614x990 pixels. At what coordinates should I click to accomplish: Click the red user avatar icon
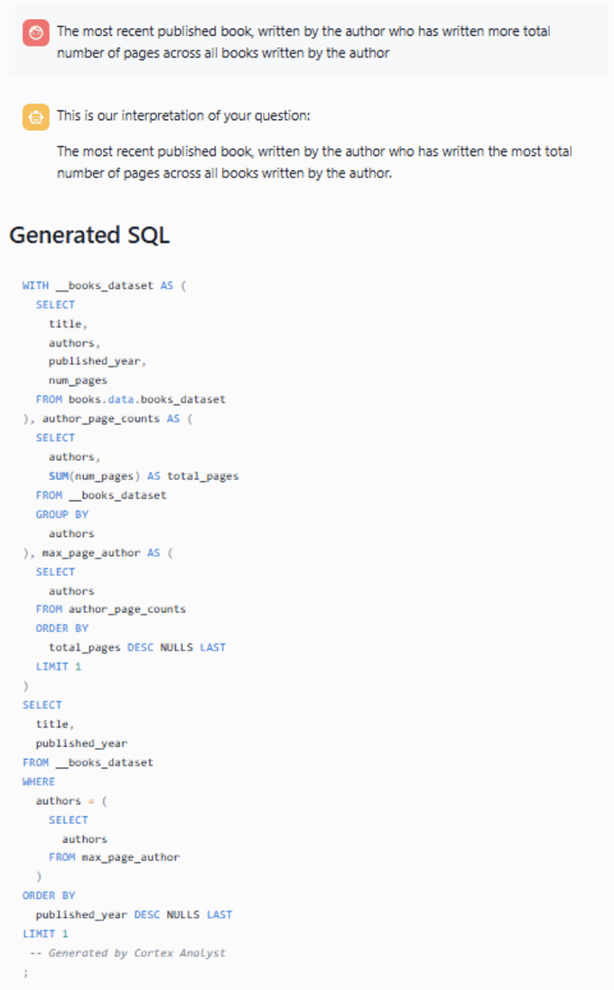35,33
